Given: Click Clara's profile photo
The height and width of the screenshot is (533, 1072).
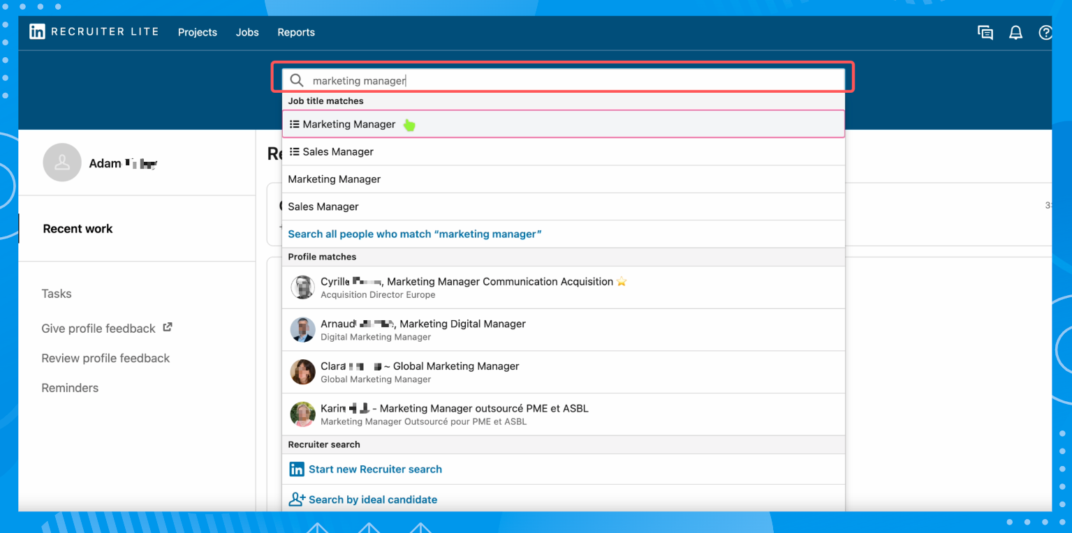Looking at the screenshot, I should pyautogui.click(x=302, y=372).
